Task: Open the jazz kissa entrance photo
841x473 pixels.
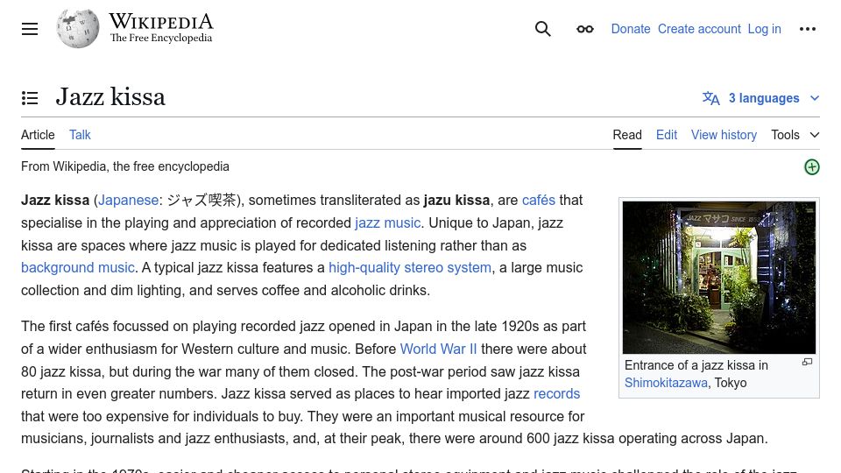Action: (718, 278)
